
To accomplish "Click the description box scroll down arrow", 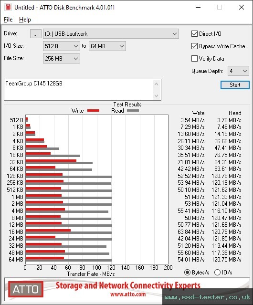I will (157, 95).
